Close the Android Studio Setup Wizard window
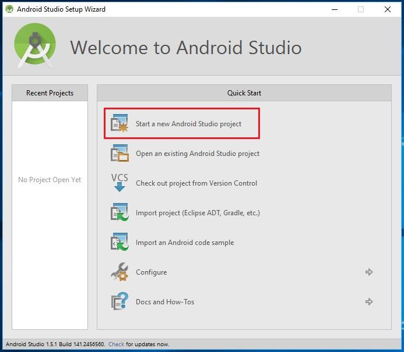The height and width of the screenshot is (352, 404). coord(387,9)
